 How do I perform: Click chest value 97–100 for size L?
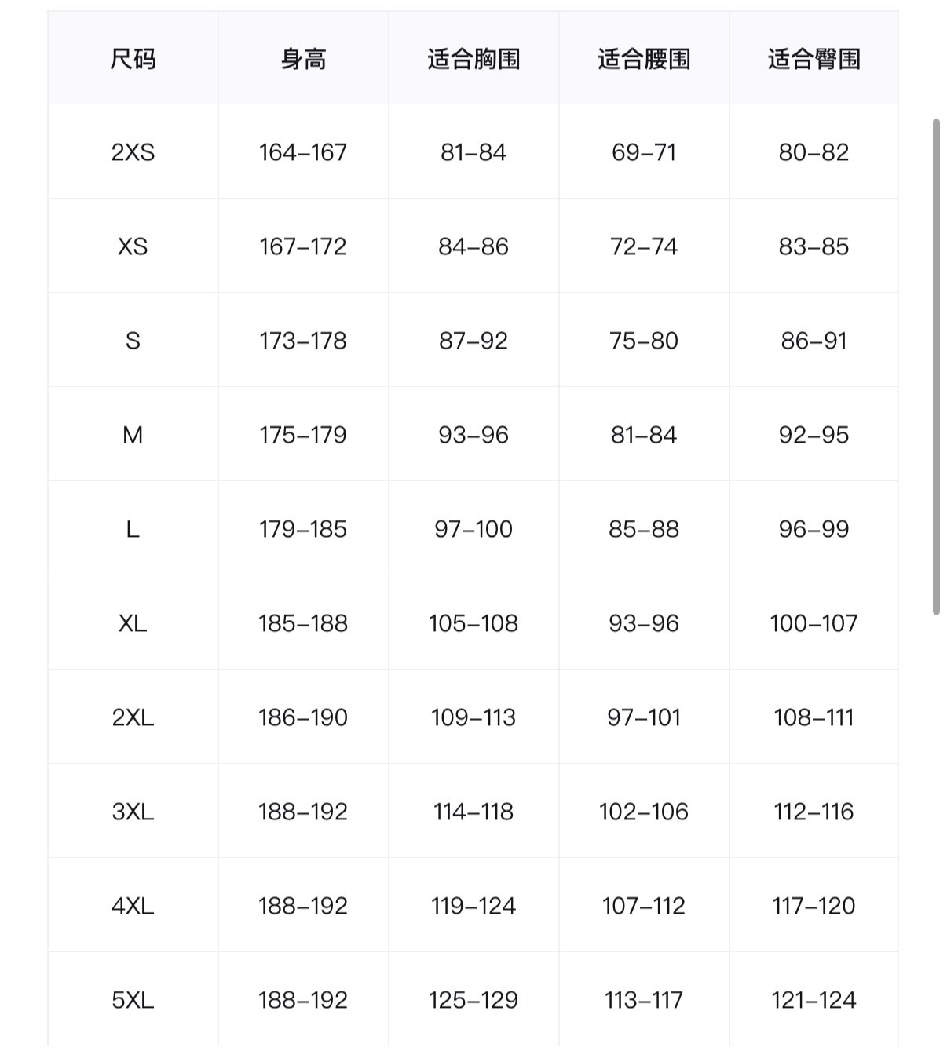(473, 529)
